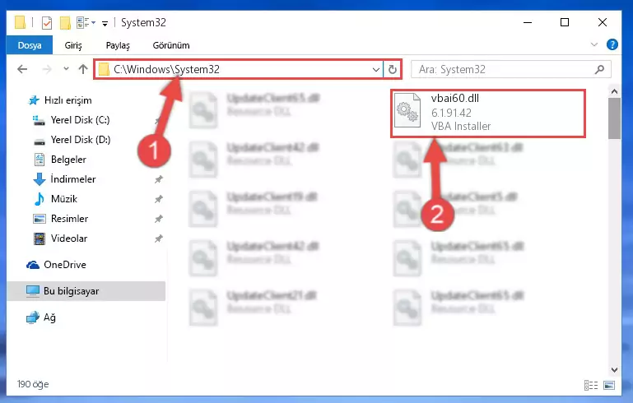The image size is (633, 403).
Task: Select the vbai60.dll file
Action: (488, 113)
